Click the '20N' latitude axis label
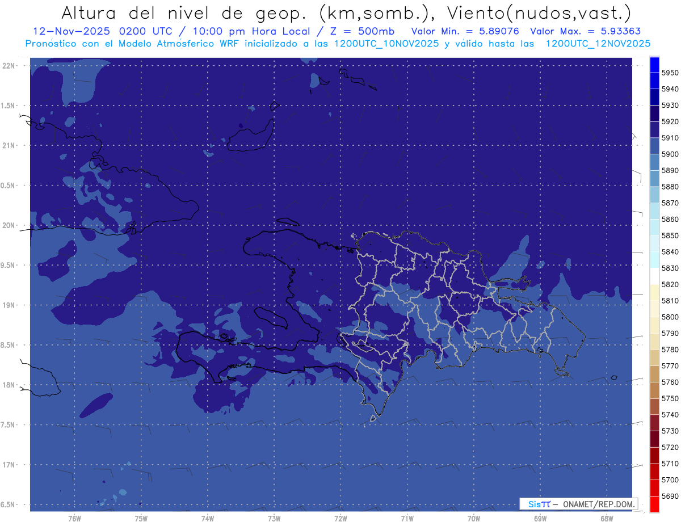 click(x=8, y=225)
